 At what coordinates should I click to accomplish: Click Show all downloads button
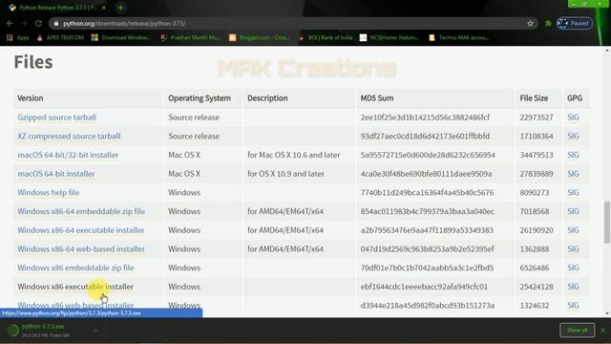pyautogui.click(x=577, y=331)
